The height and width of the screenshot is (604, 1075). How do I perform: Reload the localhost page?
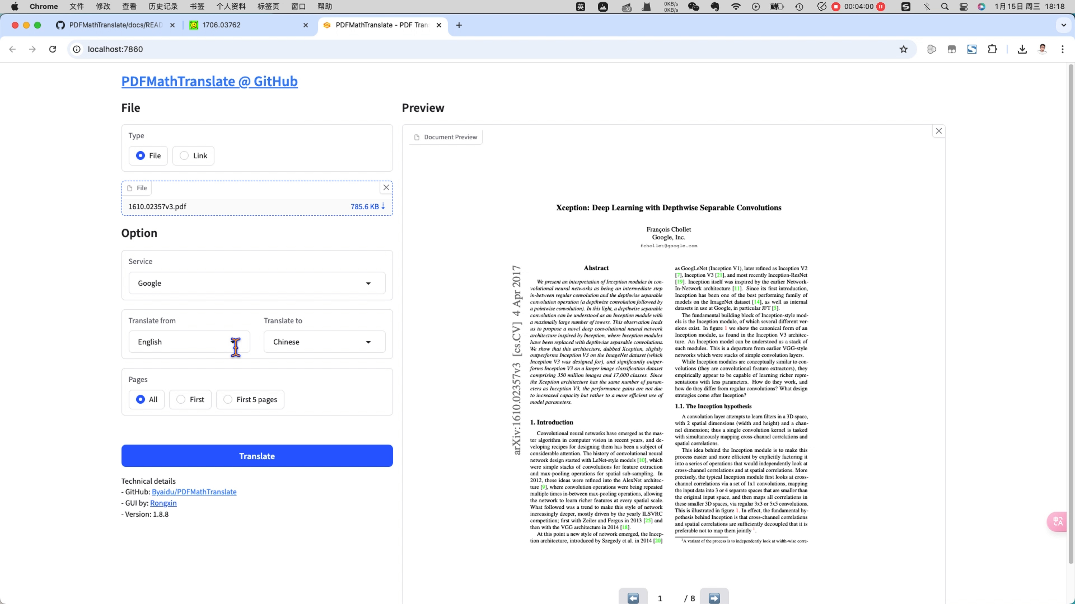pos(53,49)
